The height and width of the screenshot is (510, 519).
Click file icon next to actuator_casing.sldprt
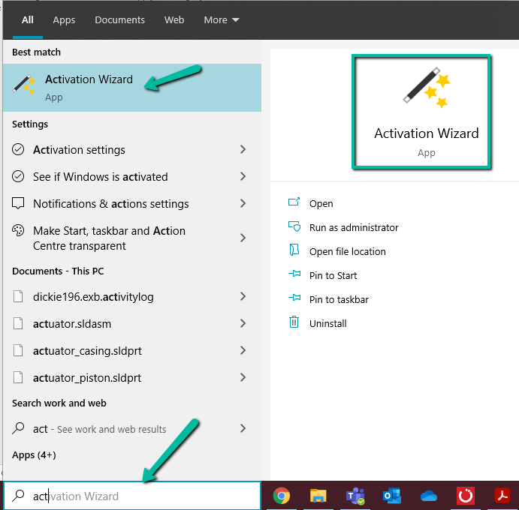18,350
